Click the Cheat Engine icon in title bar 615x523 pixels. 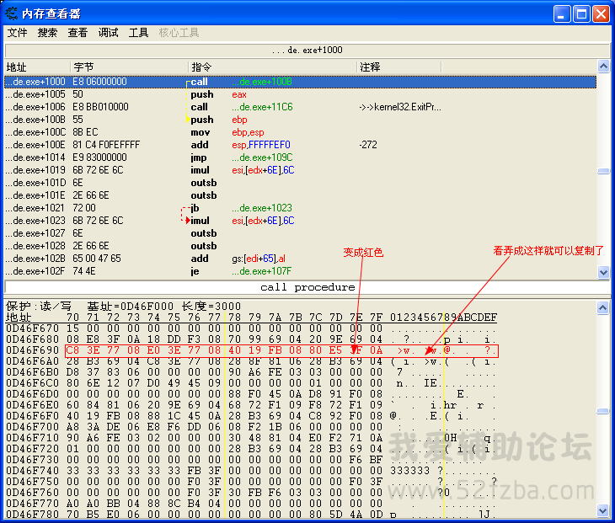[11, 13]
